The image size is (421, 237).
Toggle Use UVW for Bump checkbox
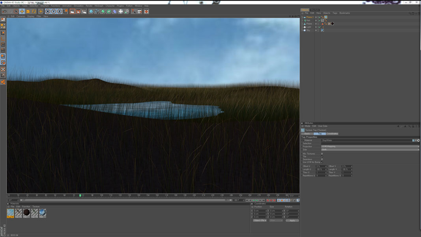coord(322,162)
